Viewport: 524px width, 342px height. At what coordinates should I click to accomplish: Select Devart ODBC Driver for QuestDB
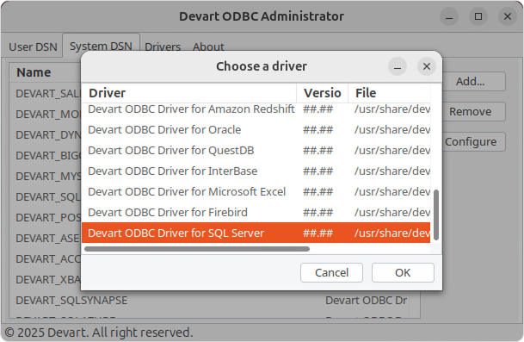256,150
